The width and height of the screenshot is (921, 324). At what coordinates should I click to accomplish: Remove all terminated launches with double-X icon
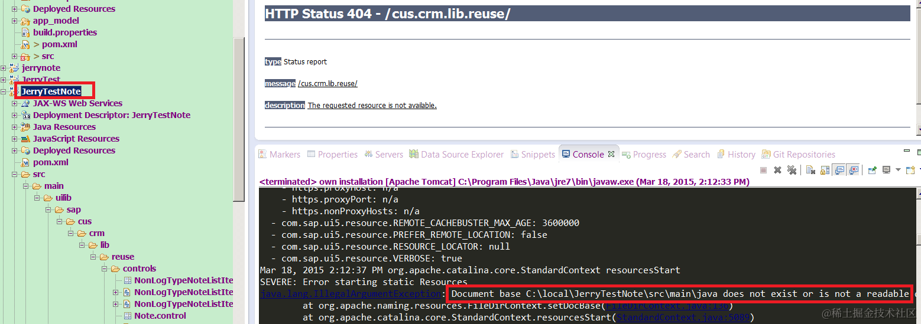(792, 170)
